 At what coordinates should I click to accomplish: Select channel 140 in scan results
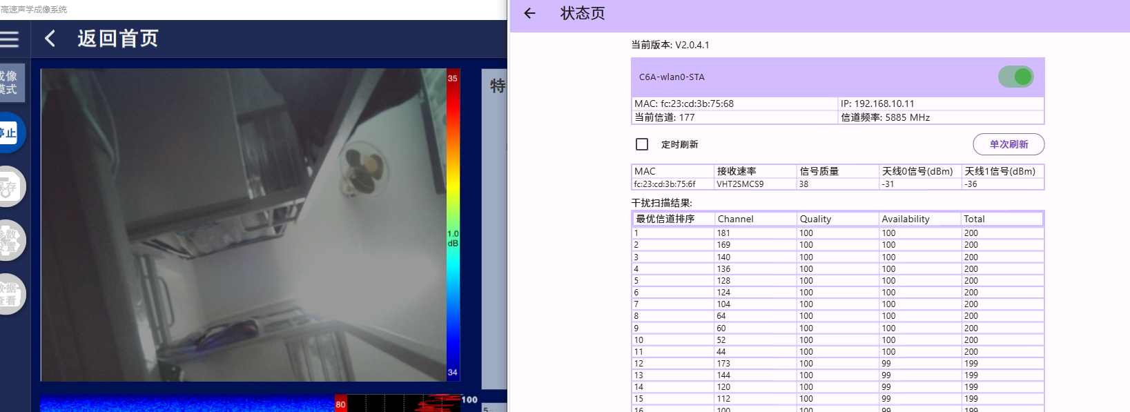click(x=723, y=257)
